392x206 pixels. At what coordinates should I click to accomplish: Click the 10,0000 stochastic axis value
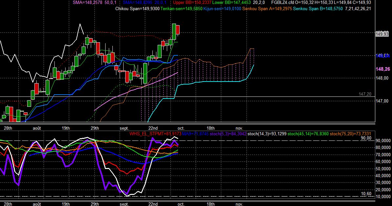(x=383, y=197)
